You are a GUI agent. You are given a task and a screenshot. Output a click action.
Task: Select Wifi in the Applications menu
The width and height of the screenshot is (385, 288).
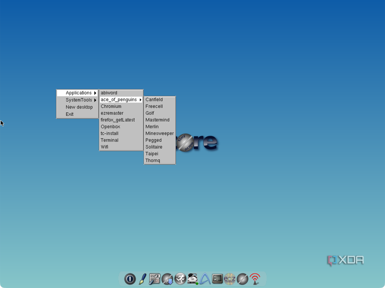121,147
